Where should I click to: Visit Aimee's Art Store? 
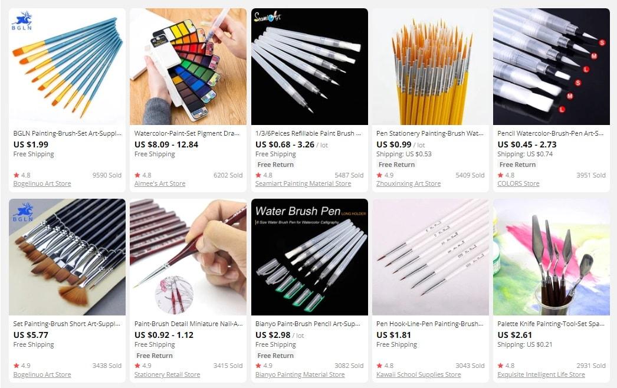tap(160, 184)
